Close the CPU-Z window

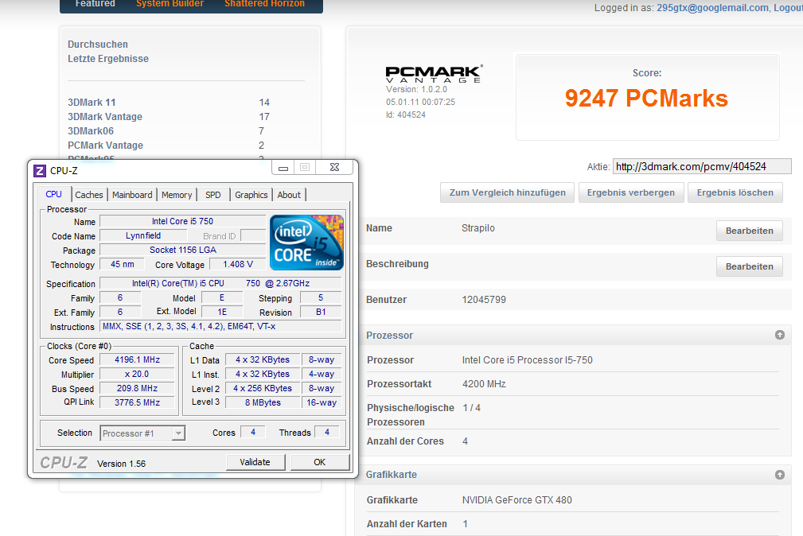click(x=334, y=168)
